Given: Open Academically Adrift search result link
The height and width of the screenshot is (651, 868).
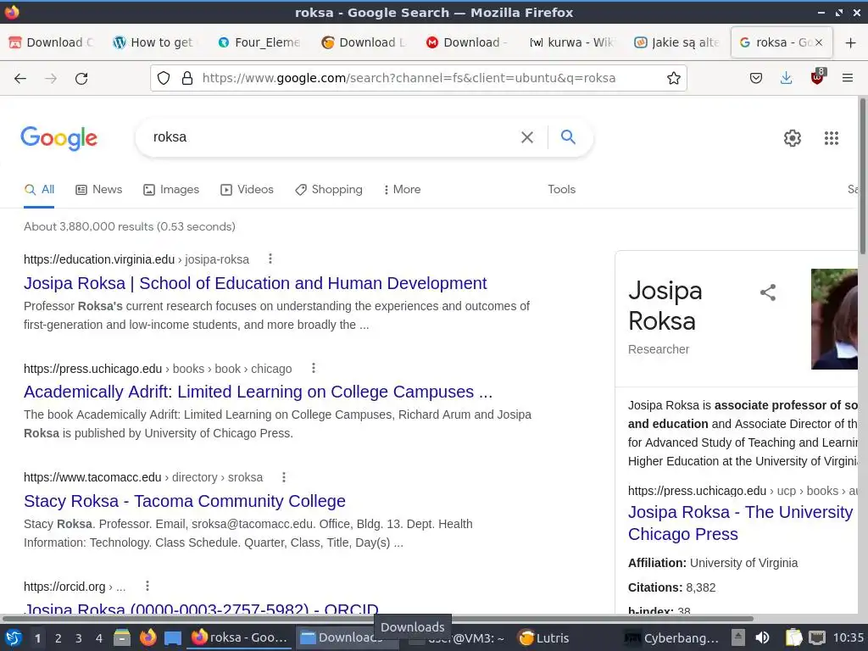Looking at the screenshot, I should 258,392.
